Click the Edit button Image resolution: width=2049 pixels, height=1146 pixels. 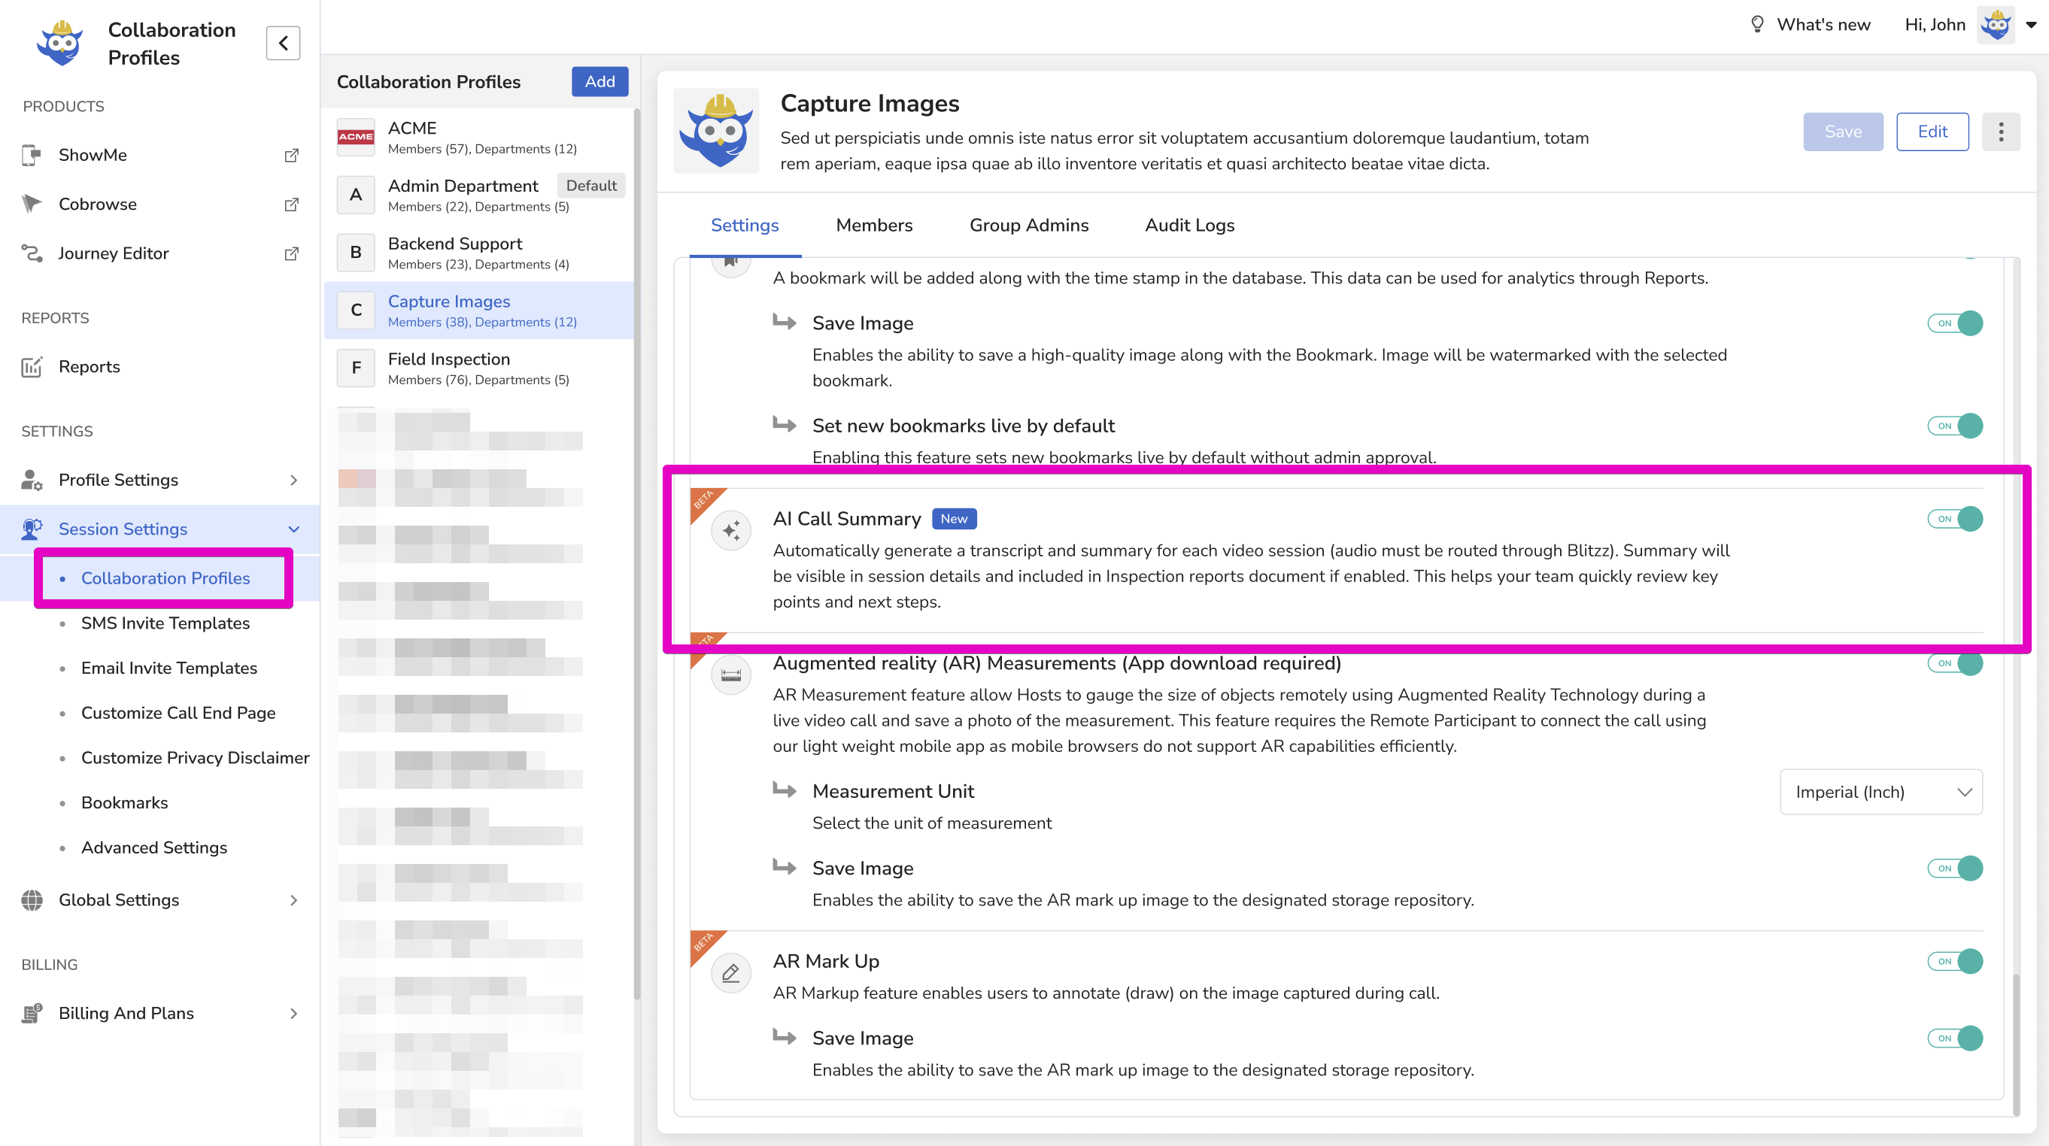click(x=1932, y=132)
